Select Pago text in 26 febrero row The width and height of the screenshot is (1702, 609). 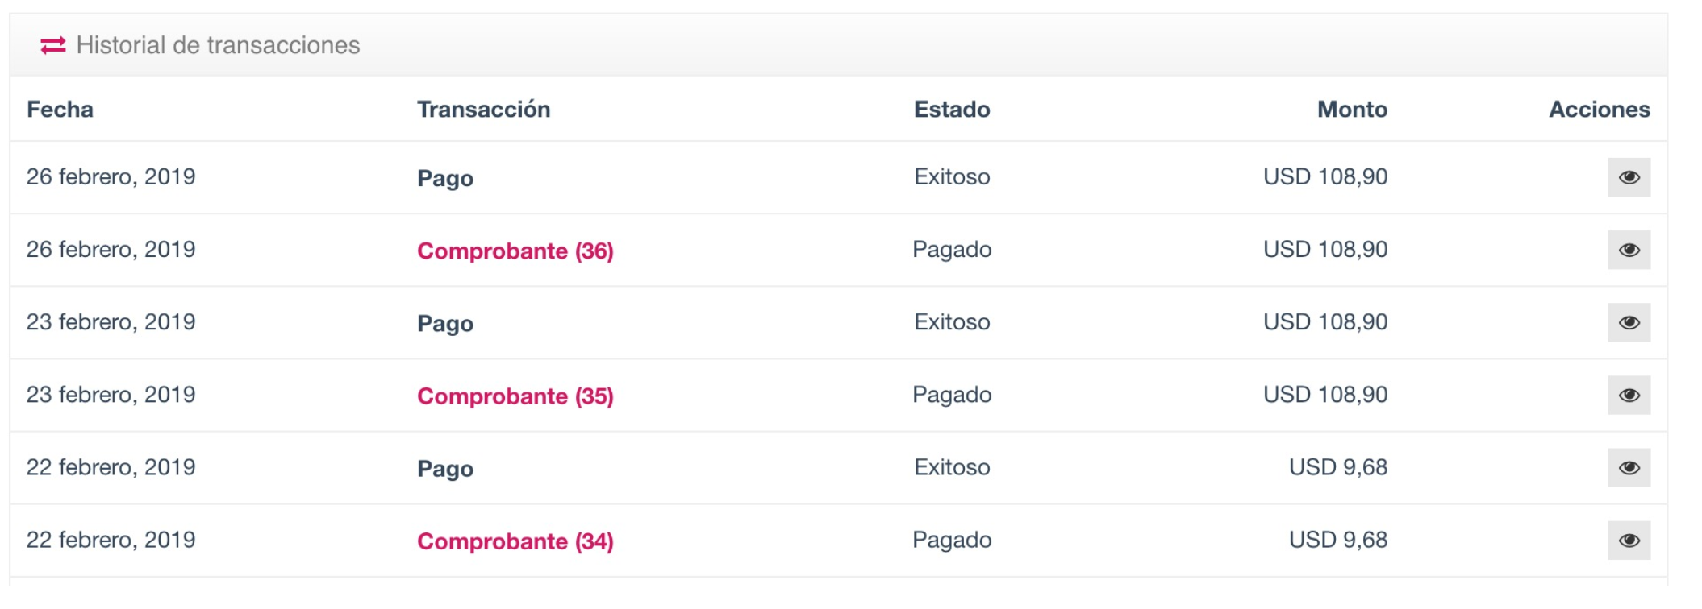445,178
